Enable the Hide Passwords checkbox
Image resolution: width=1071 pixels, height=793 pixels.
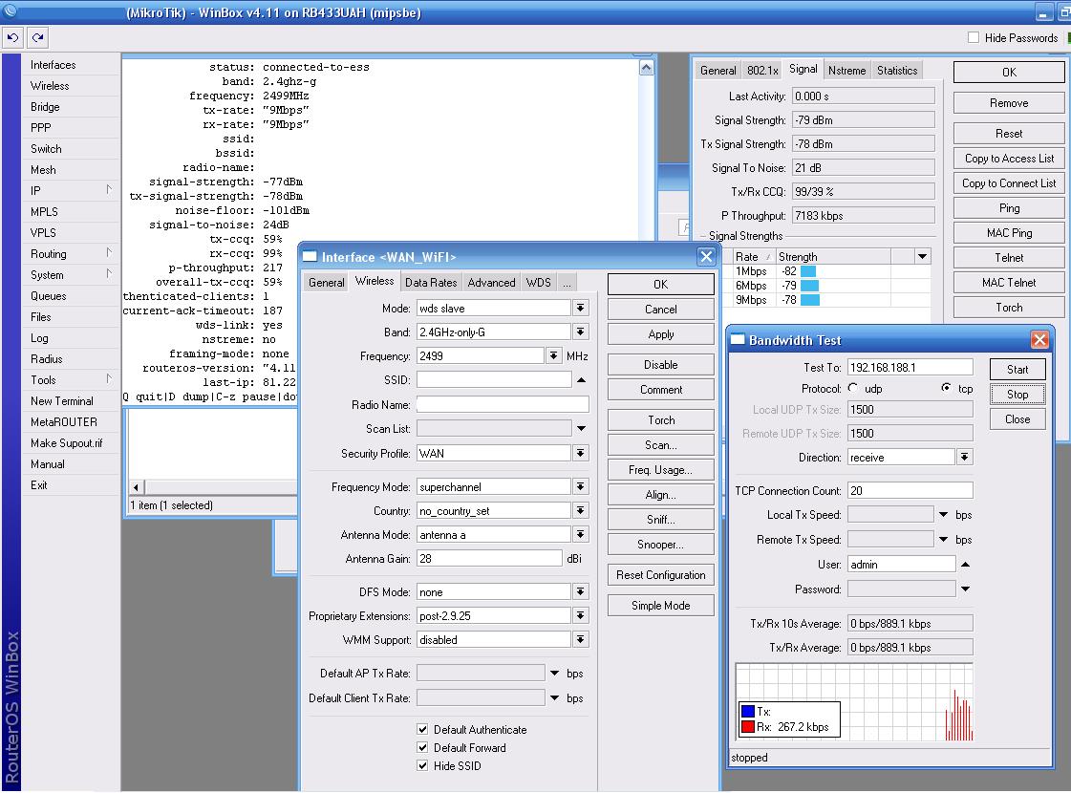[974, 38]
